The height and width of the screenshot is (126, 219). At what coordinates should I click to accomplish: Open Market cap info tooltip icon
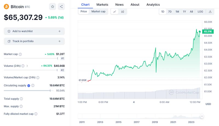pos(20,54)
